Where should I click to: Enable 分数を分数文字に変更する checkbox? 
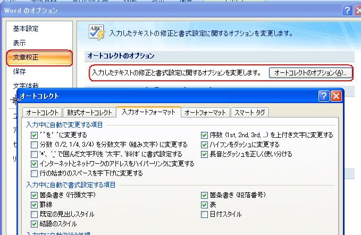34,145
